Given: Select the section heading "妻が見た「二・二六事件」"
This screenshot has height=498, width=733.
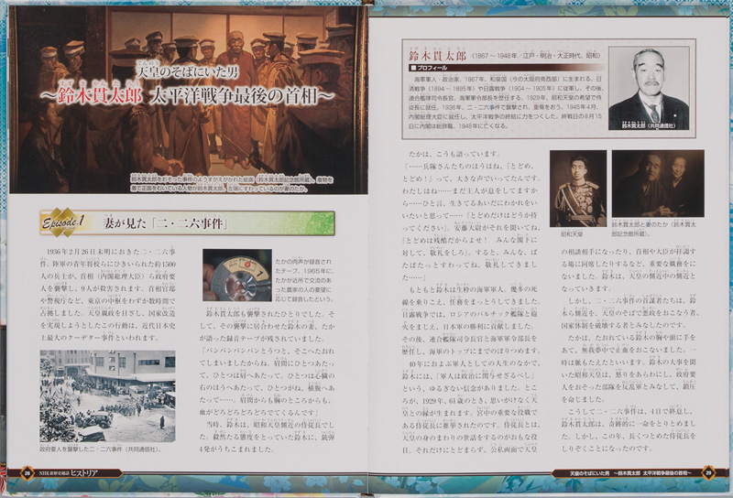Looking at the screenshot, I should (166, 223).
